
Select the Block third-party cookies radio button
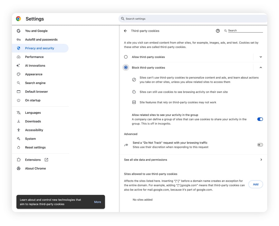(x=126, y=67)
